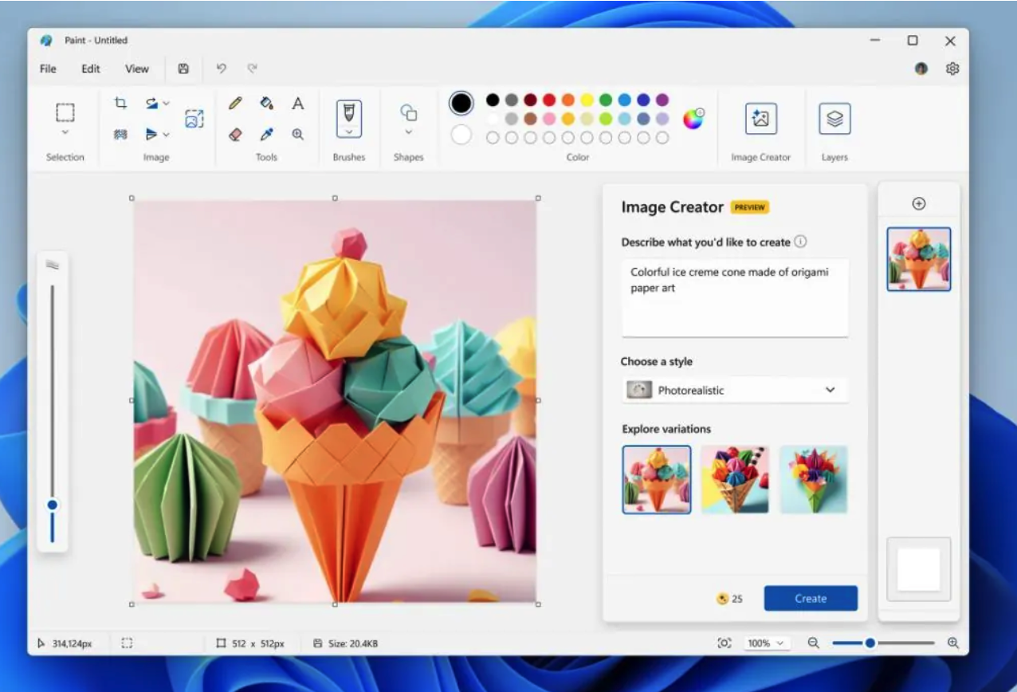1017x692 pixels.
Task: Open the 100% zoom level dropdown
Action: [x=766, y=643]
